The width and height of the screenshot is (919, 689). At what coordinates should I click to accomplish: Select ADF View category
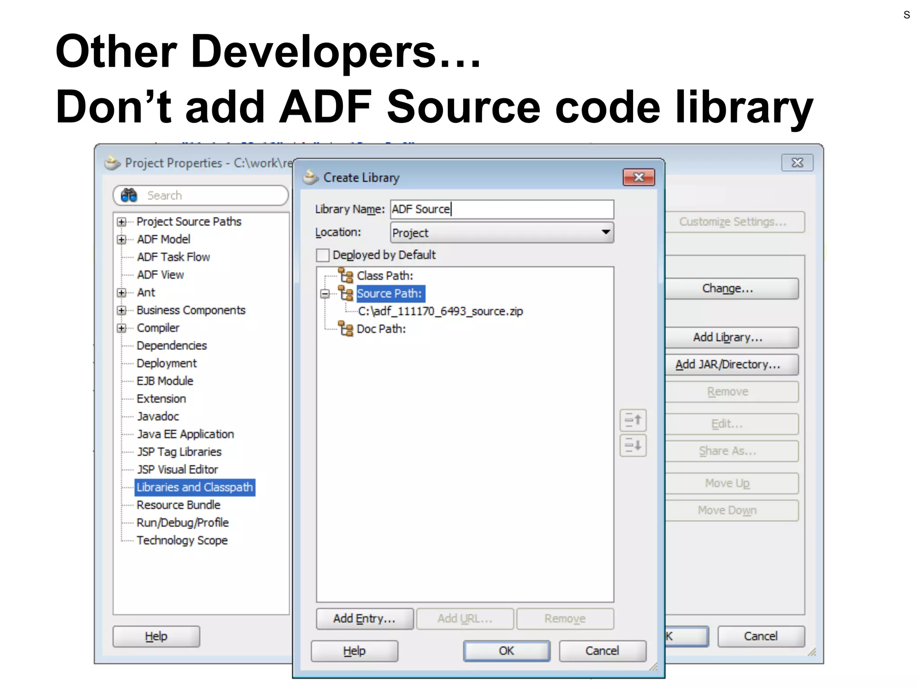point(160,275)
